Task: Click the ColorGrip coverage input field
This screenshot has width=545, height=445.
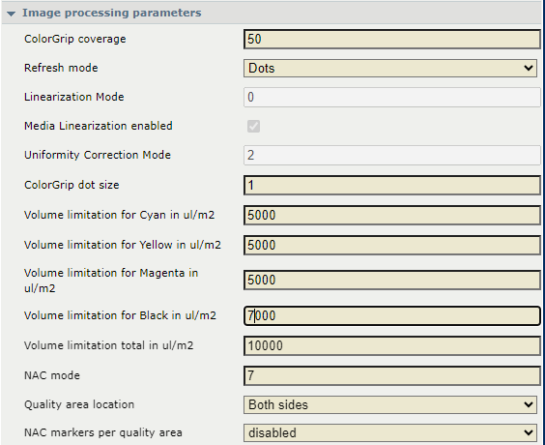Action: pos(392,39)
